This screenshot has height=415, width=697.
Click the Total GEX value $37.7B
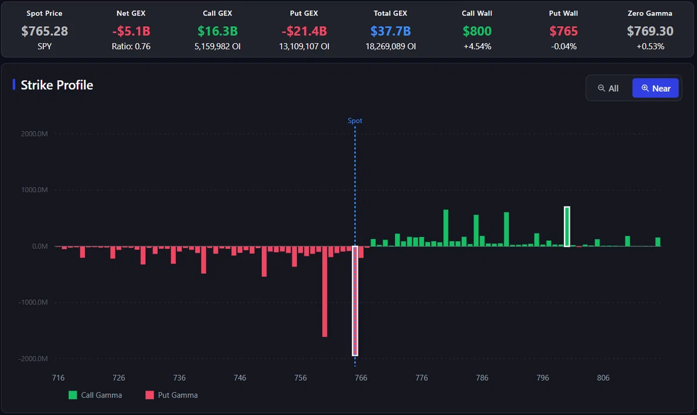[390, 31]
